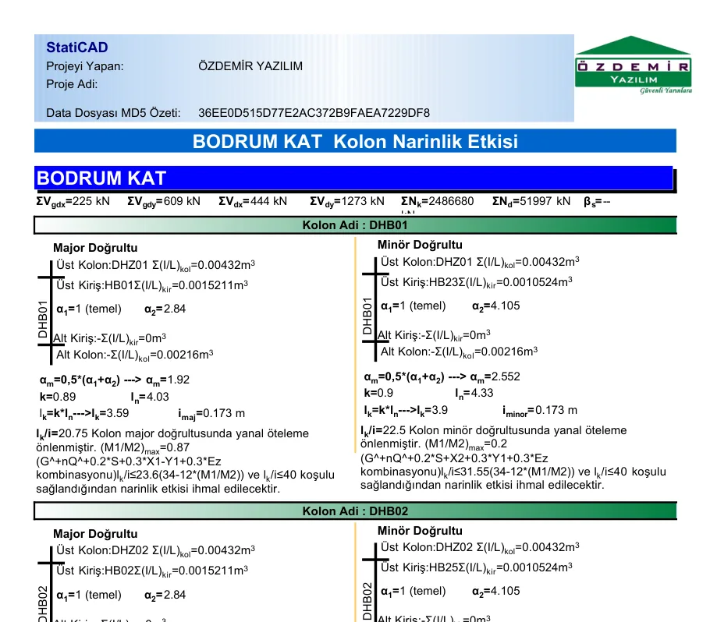The image size is (710, 622).
Task: Click the lk/i=20.75 slenderness ratio
Action: 62,434
